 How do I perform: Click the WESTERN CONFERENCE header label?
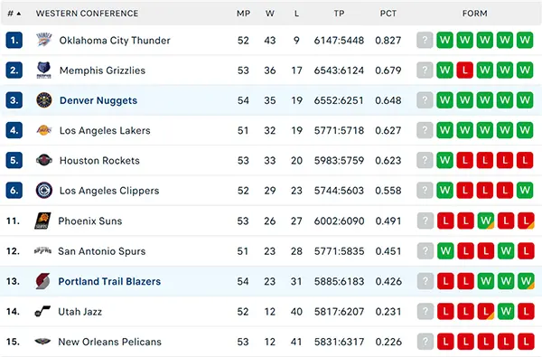pos(87,14)
